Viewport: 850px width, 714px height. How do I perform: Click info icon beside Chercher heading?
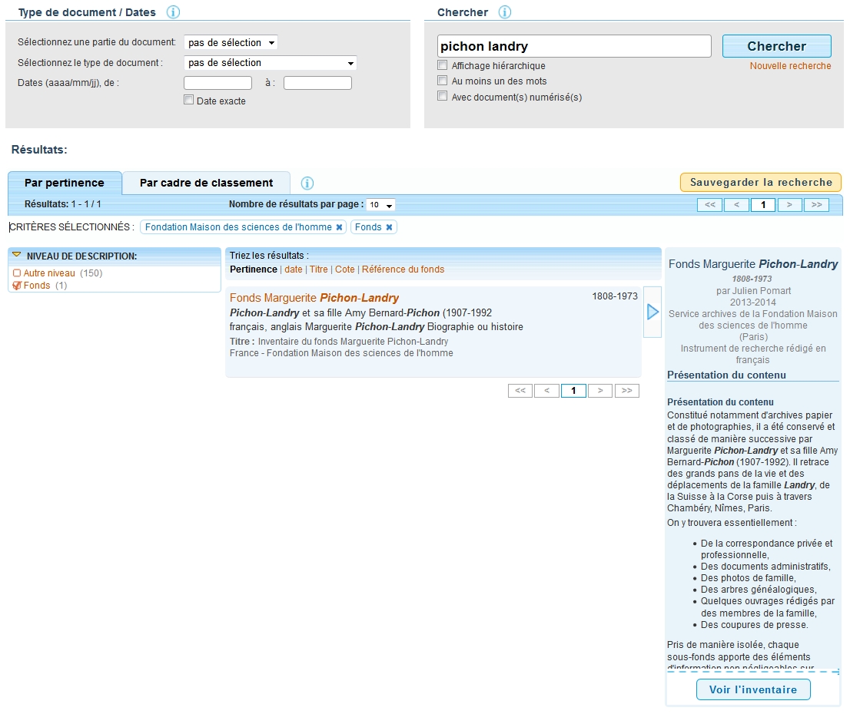pos(504,12)
